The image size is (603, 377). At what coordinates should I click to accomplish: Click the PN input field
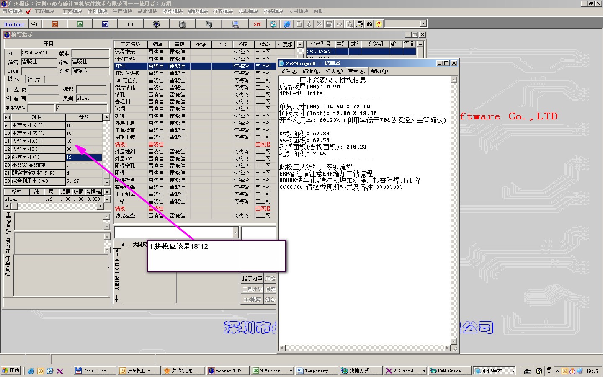[39, 53]
